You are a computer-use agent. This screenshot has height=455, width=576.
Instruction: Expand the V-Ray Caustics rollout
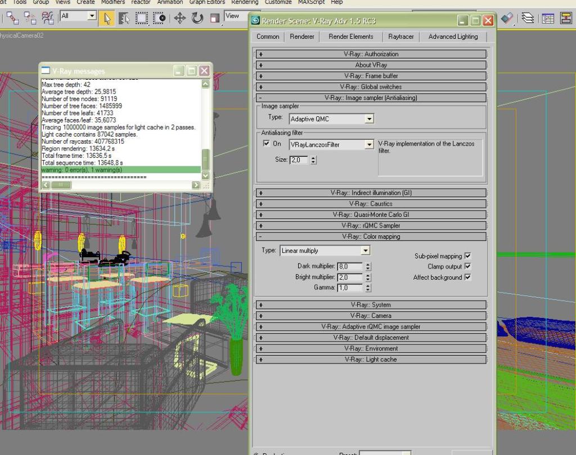pos(371,204)
